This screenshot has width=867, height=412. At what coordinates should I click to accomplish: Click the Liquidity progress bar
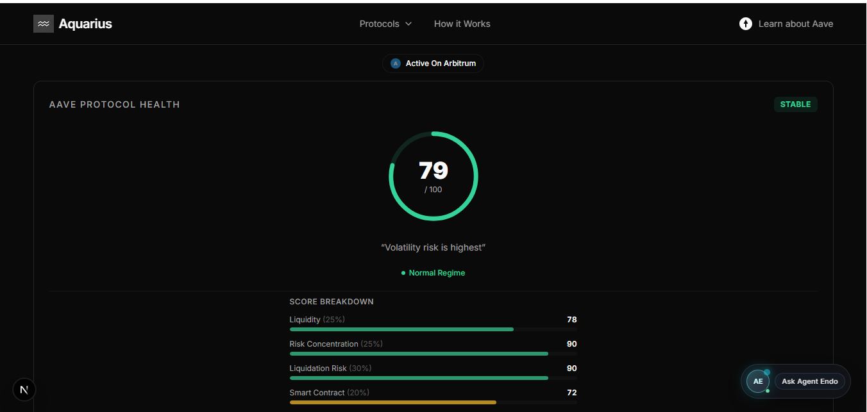433,329
